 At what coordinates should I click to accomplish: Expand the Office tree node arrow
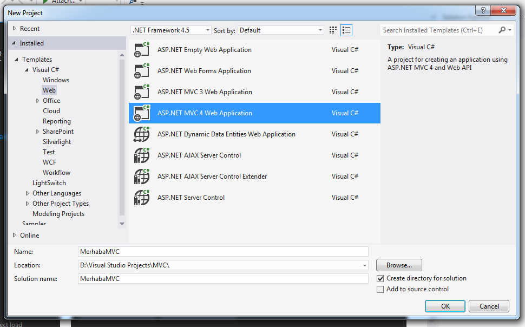tap(37, 101)
